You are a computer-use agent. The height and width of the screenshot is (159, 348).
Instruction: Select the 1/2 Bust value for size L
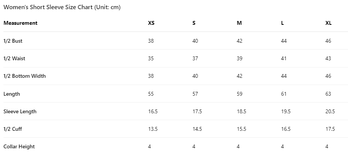click(284, 41)
